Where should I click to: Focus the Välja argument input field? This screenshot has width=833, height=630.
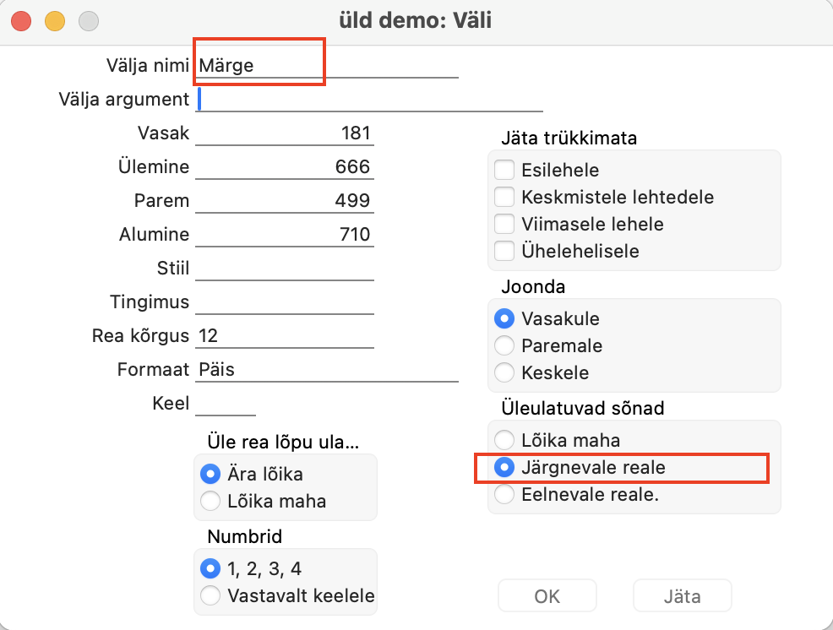(370, 100)
